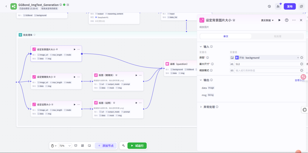Open variable picker for 最大尺寸 field
This screenshot has width=308, height=153.
point(302,64)
